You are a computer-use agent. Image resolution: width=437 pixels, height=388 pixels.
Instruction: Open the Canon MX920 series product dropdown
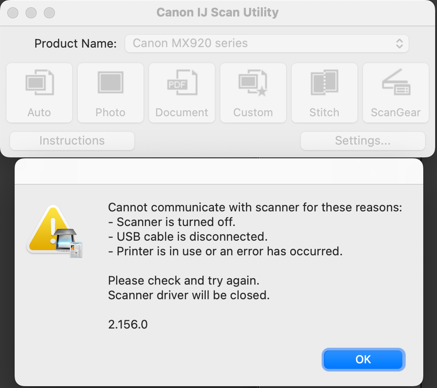click(266, 43)
